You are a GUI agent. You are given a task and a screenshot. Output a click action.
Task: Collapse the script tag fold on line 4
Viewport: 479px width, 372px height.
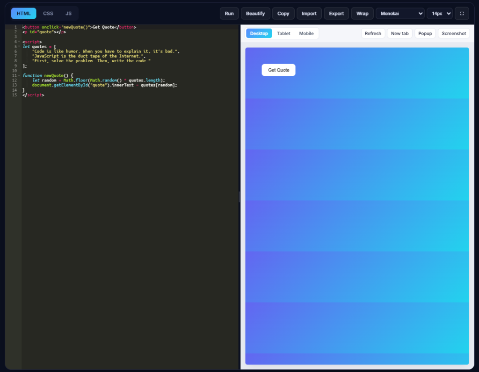pyautogui.click(x=19, y=42)
